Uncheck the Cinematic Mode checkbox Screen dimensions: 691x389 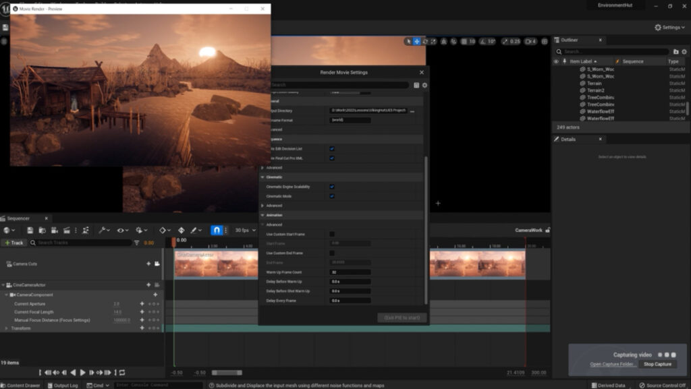332,196
